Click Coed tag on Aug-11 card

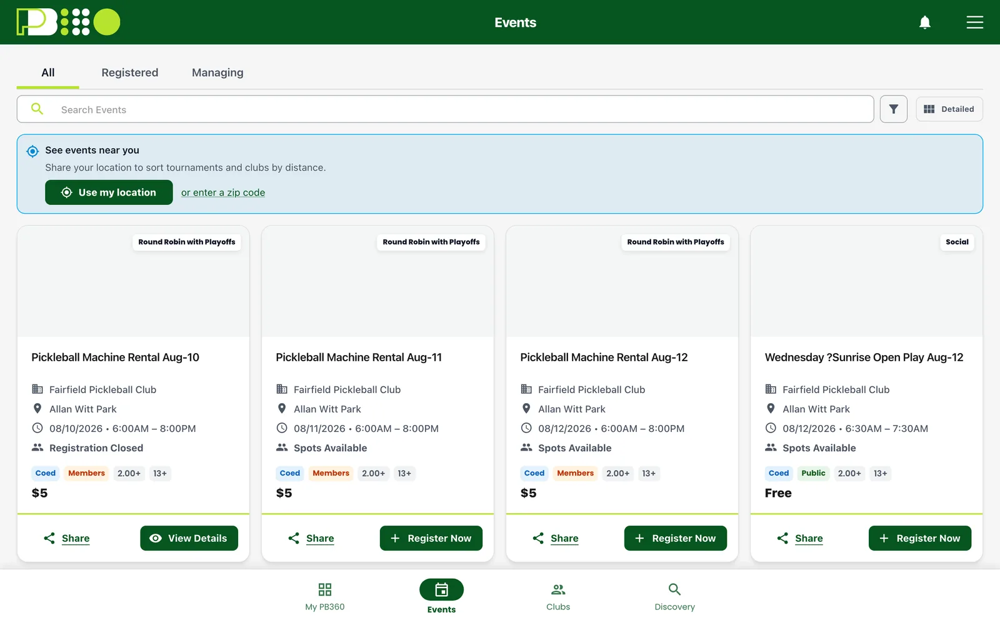[289, 473]
